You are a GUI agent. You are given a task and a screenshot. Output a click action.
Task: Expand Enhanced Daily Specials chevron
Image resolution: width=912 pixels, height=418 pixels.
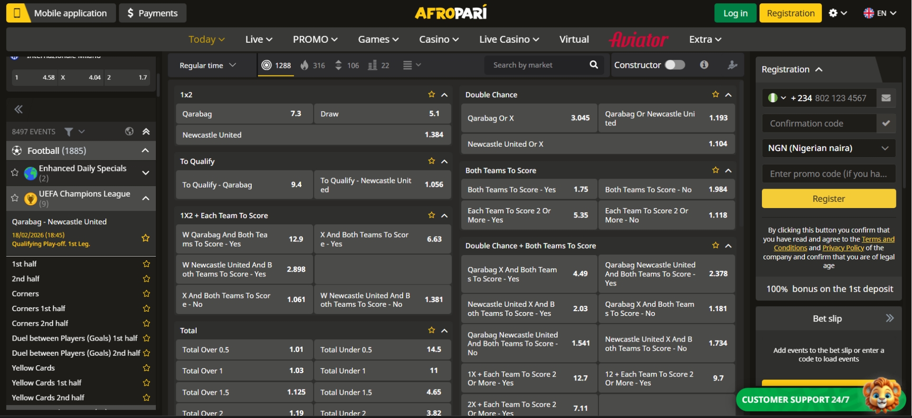[x=146, y=173]
